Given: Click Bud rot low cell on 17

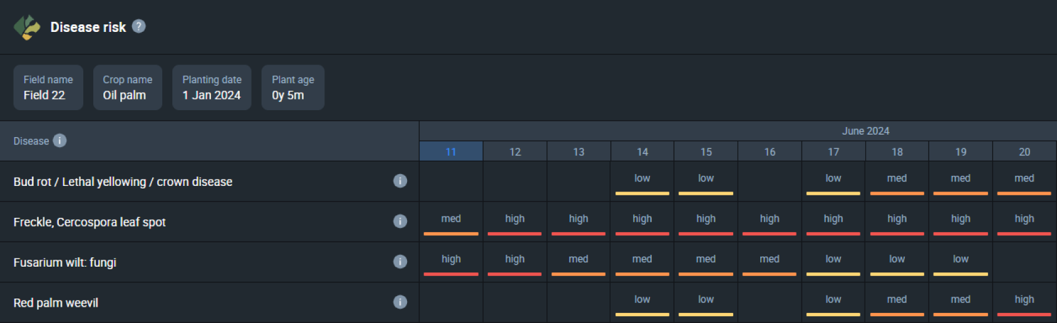Looking at the screenshot, I should [833, 182].
